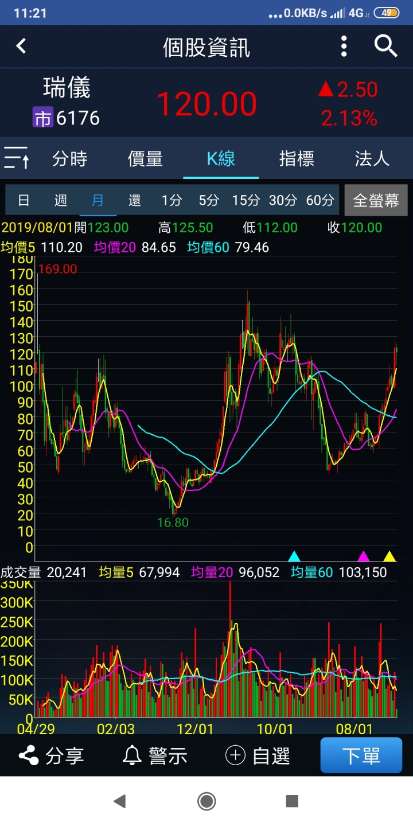Tap the plus circle watchlist icon
This screenshot has height=826, width=413.
(235, 755)
